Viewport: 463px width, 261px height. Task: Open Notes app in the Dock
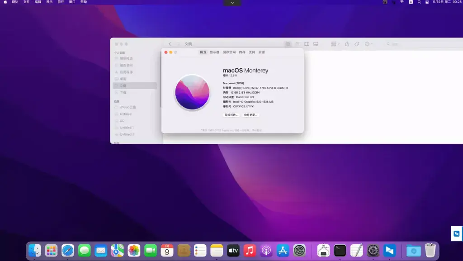[x=217, y=251]
